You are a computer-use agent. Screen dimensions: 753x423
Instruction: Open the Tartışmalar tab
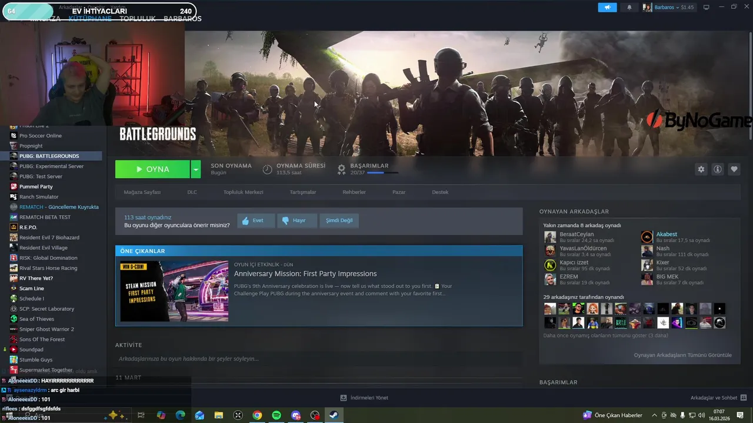click(x=303, y=192)
